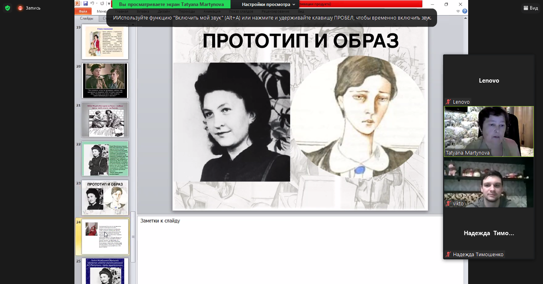Click the 'Запись' recording label
The image size is (543, 284).
[x=33, y=8]
